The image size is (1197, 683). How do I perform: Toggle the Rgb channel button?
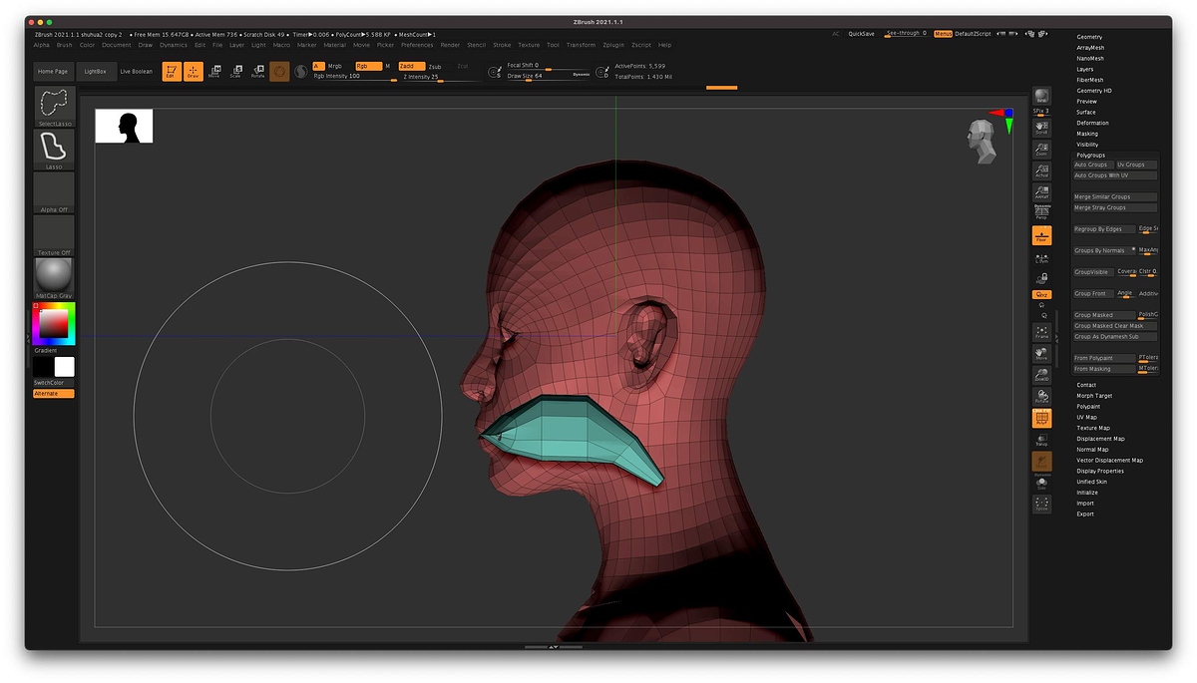click(x=368, y=66)
